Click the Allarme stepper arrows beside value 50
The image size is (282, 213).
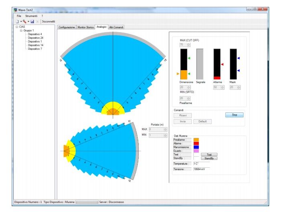[223, 87]
